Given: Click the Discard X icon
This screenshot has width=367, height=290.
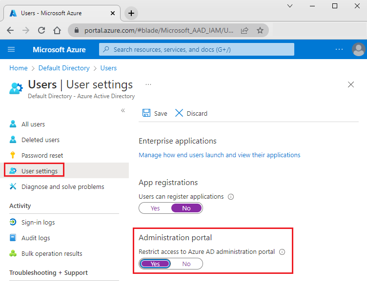Looking at the screenshot, I should (x=179, y=113).
